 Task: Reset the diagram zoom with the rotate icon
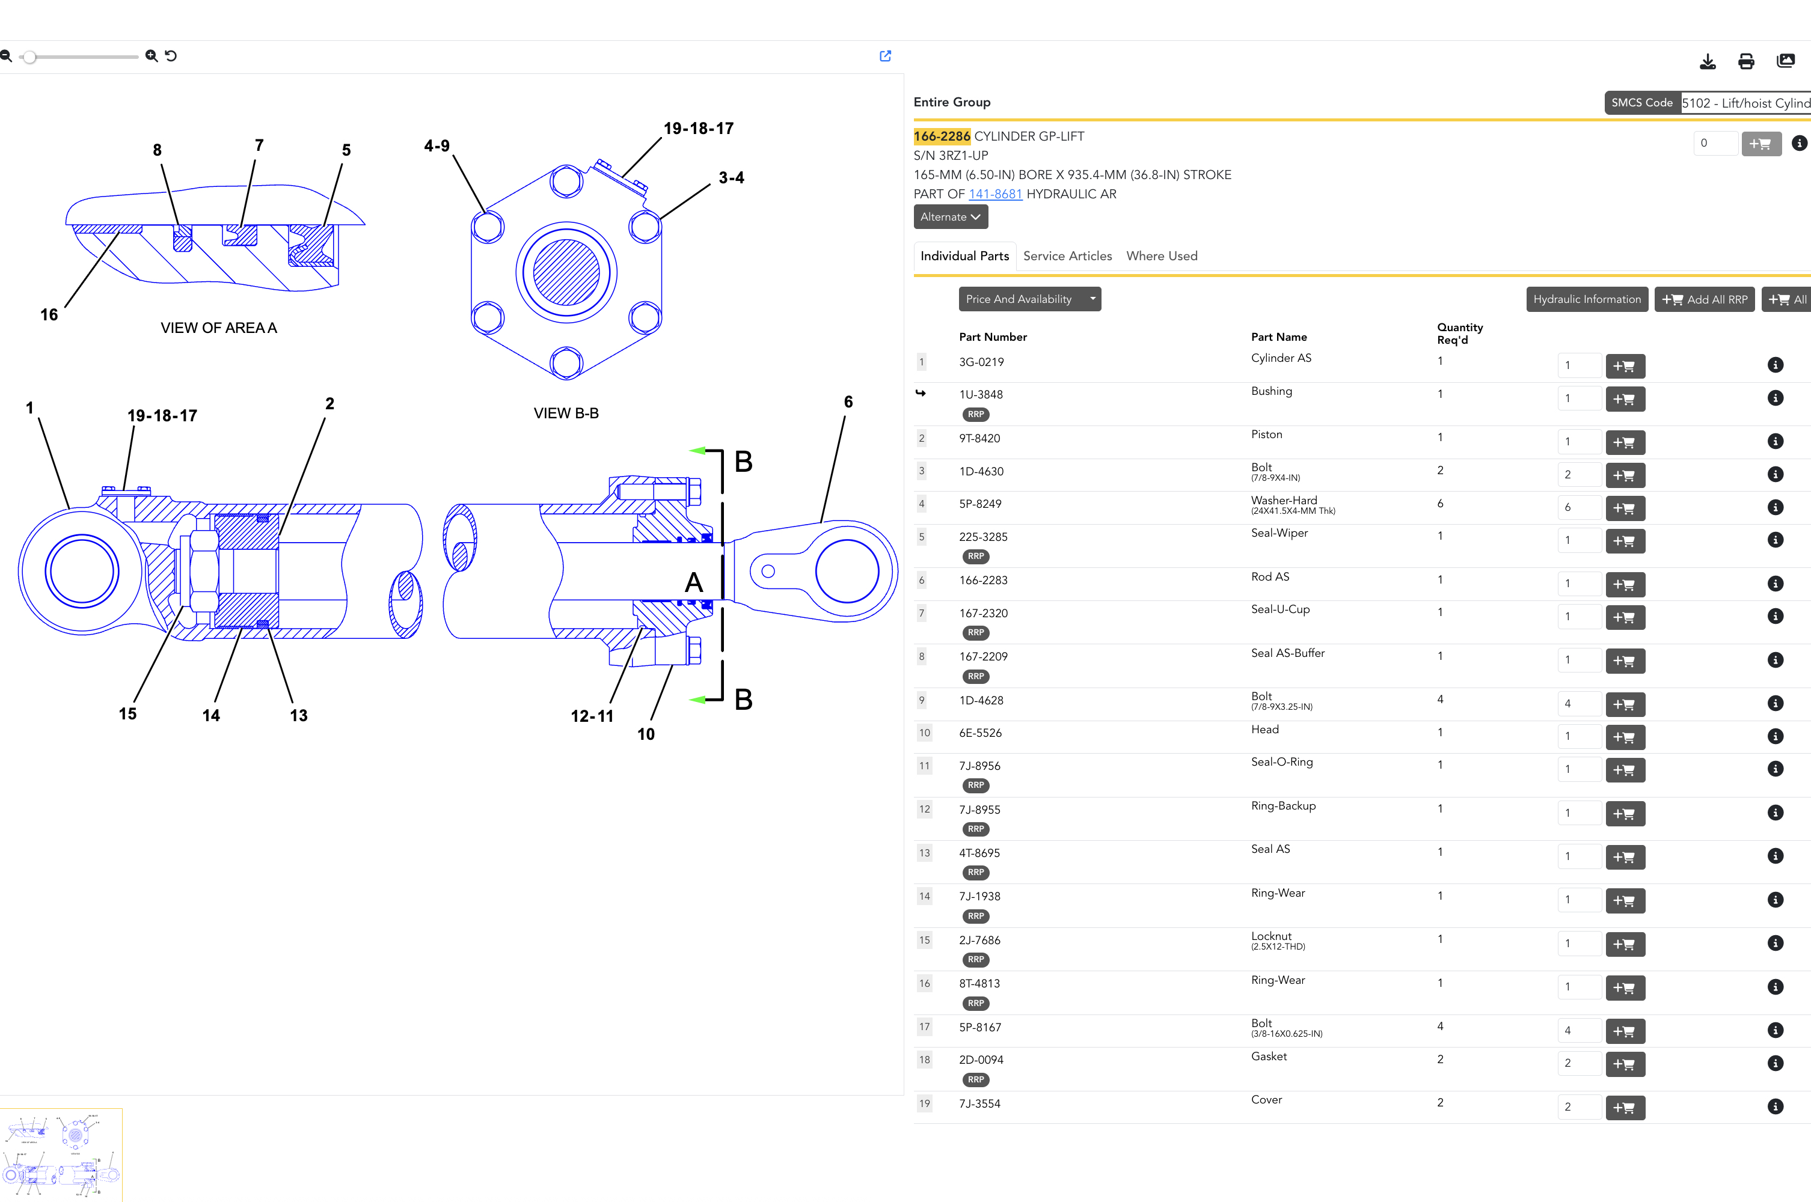point(171,56)
